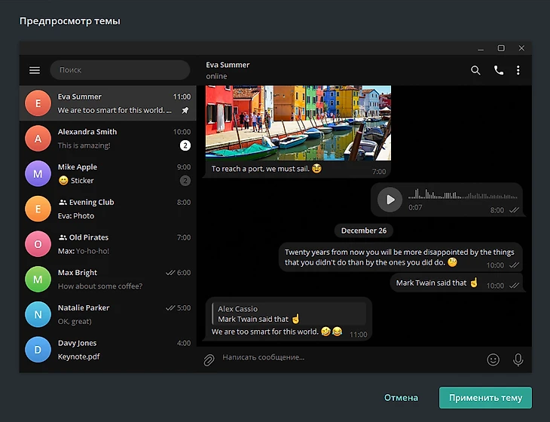Open the emoji picker smiley icon

click(493, 360)
